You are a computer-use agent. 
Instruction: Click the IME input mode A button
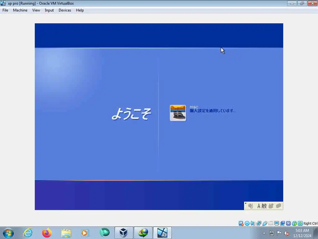(x=259, y=206)
